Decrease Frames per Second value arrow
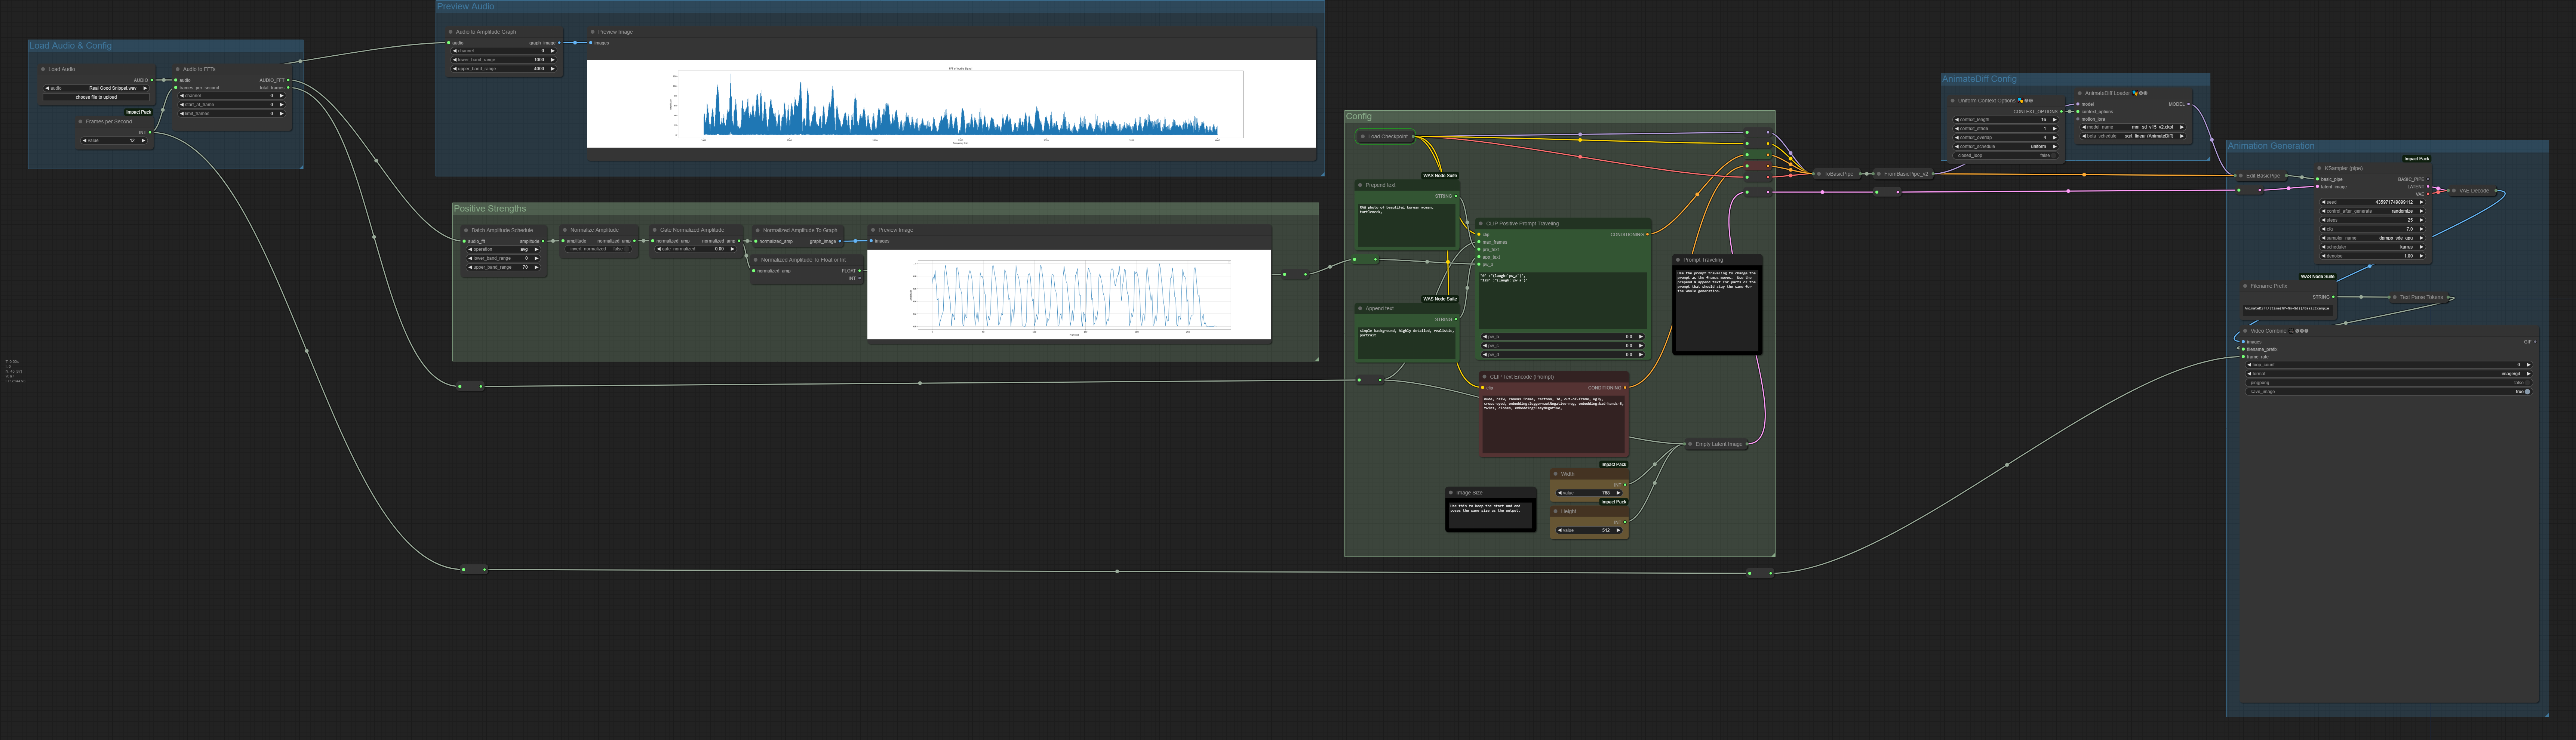Screen dimensions: 2576x740 pyautogui.click(x=85, y=141)
